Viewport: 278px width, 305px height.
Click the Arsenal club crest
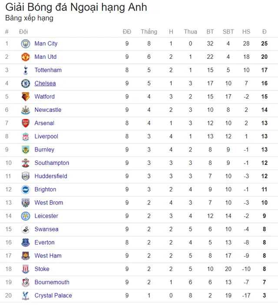point(26,123)
